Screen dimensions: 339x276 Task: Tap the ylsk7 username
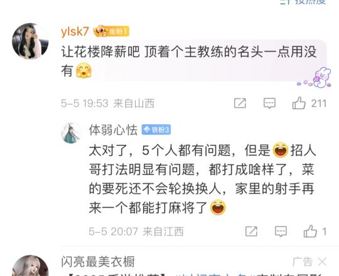[75, 31]
